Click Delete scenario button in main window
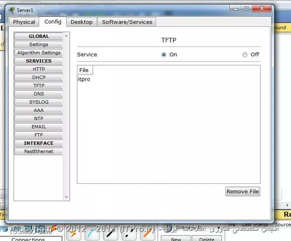This screenshot has height=241, width=291. pyautogui.click(x=207, y=238)
